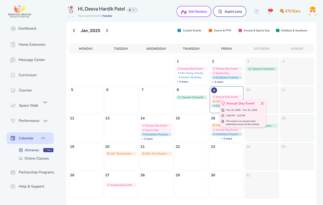Click the Message Center chat icon
The height and width of the screenshot is (205, 323).
[x=13, y=60]
